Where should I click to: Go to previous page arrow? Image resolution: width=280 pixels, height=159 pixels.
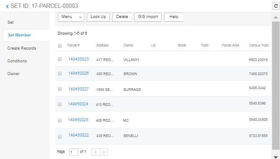(96, 152)
